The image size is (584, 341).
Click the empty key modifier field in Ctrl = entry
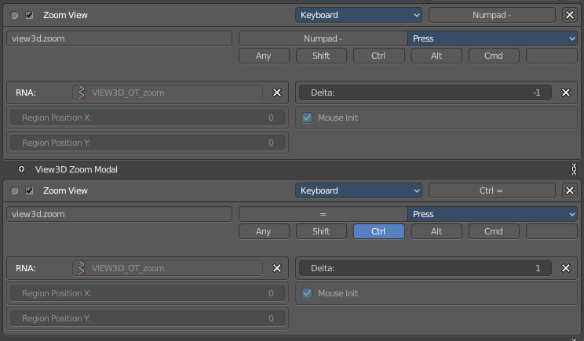tap(552, 231)
